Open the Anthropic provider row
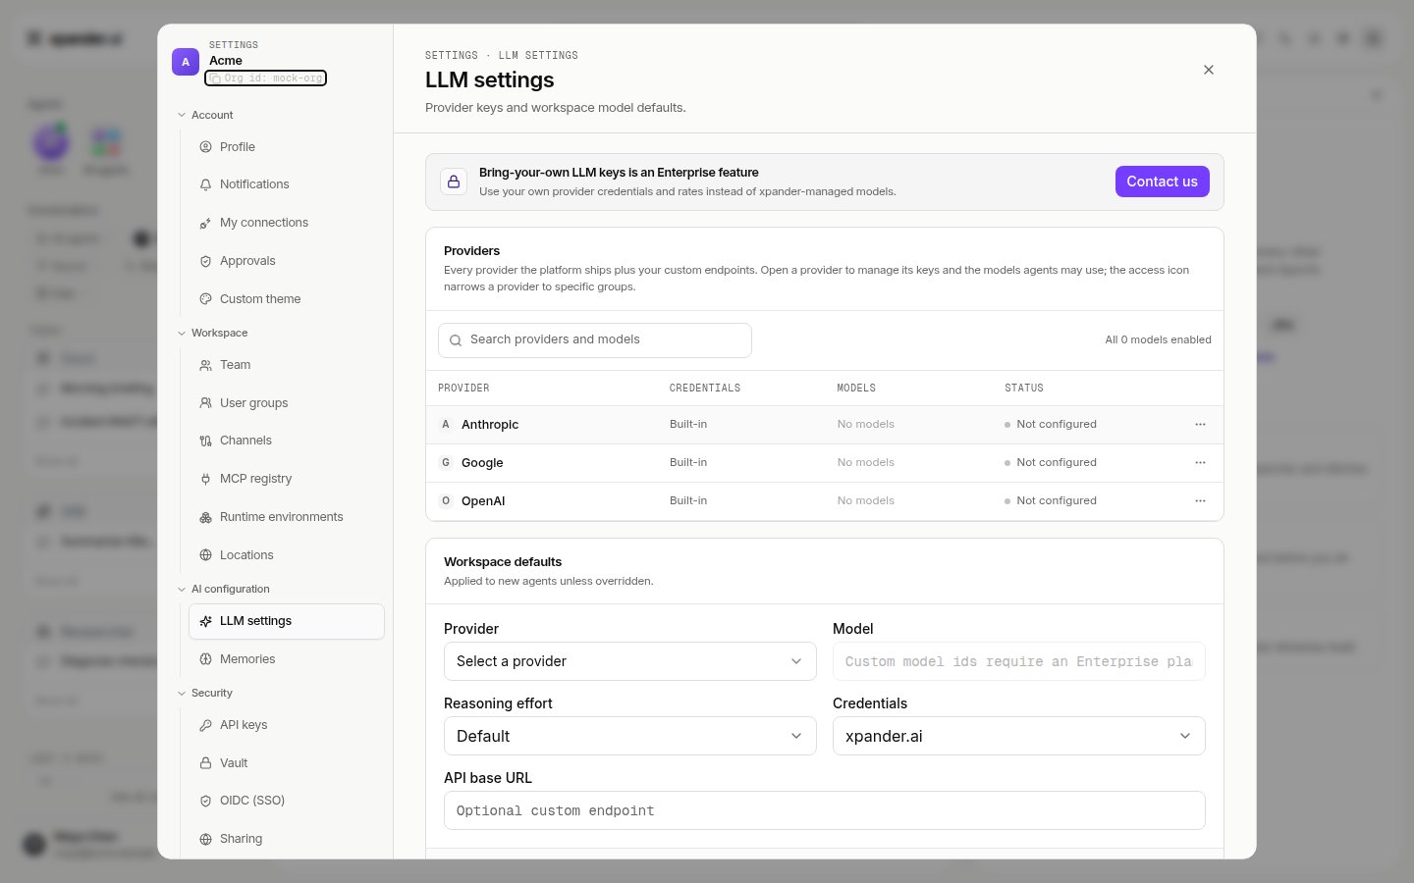Screen dimensions: 1414x883 [x=825, y=425]
